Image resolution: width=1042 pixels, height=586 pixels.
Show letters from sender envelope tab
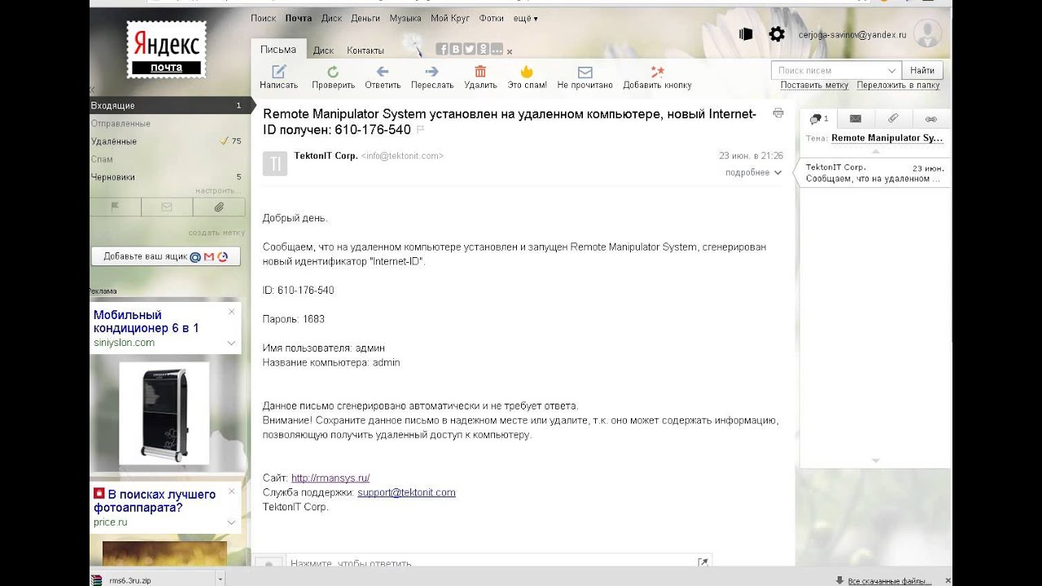[x=856, y=119]
